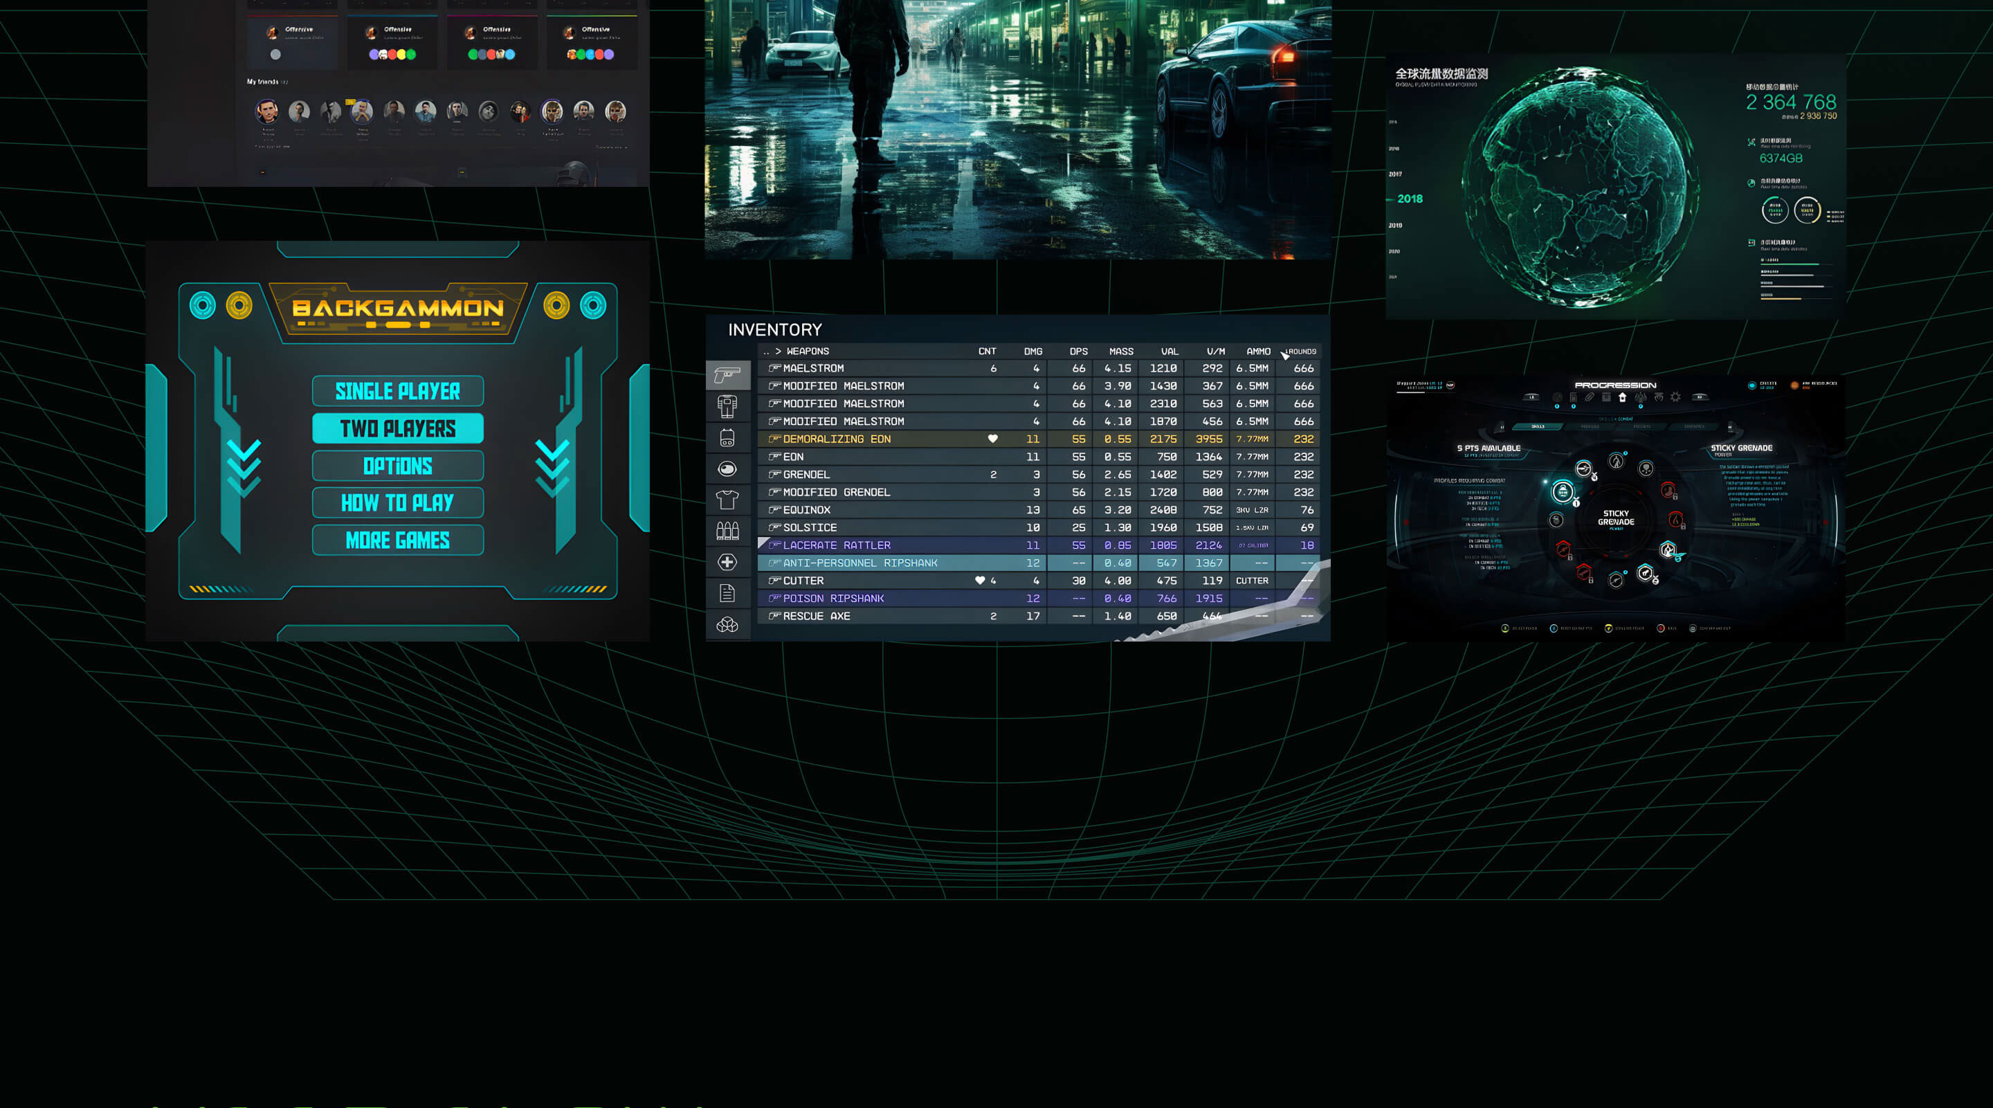Screen dimensions: 1993x1108
Task: Select the helmet category icon
Action: click(727, 469)
